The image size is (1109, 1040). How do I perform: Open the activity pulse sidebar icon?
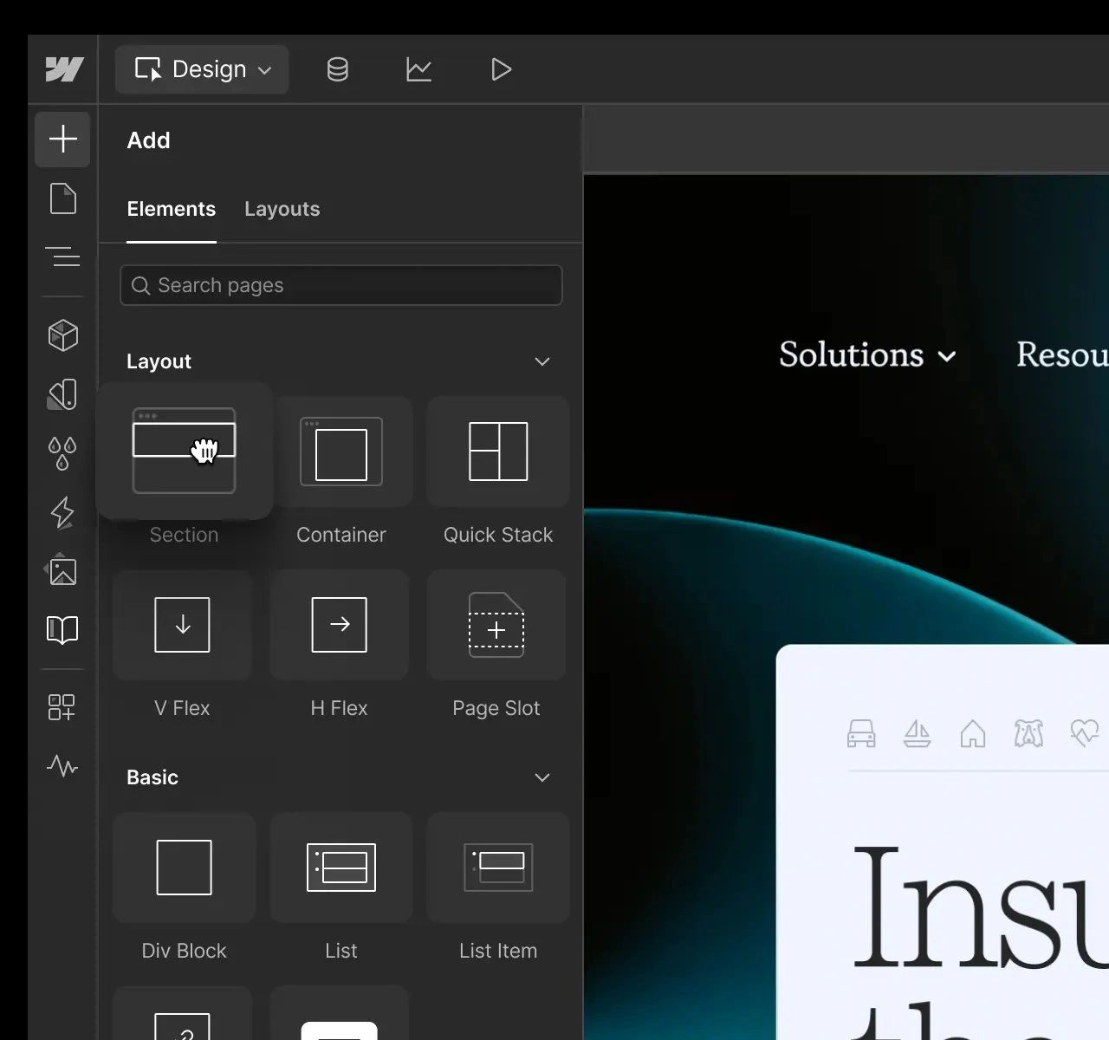(x=62, y=766)
